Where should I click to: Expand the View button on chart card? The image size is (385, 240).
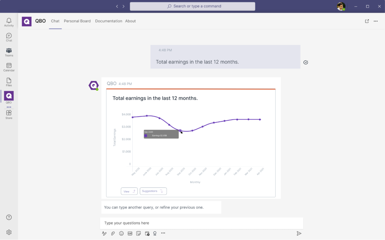[x=129, y=191]
